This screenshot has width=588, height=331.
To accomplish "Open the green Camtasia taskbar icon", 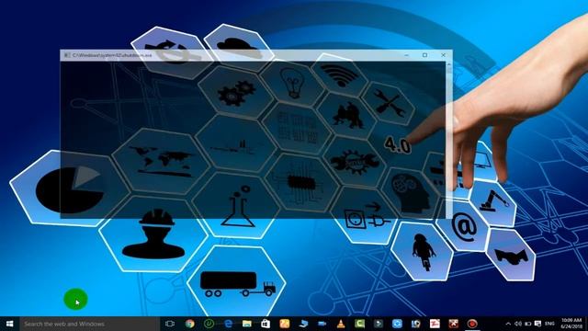I will pos(359,324).
